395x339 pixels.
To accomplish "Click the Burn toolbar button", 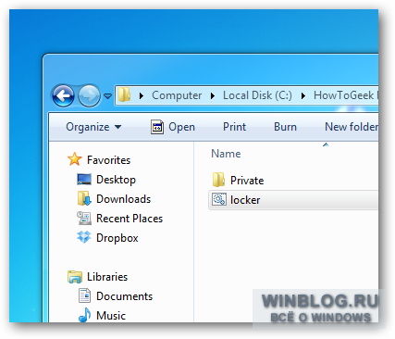I will point(285,127).
